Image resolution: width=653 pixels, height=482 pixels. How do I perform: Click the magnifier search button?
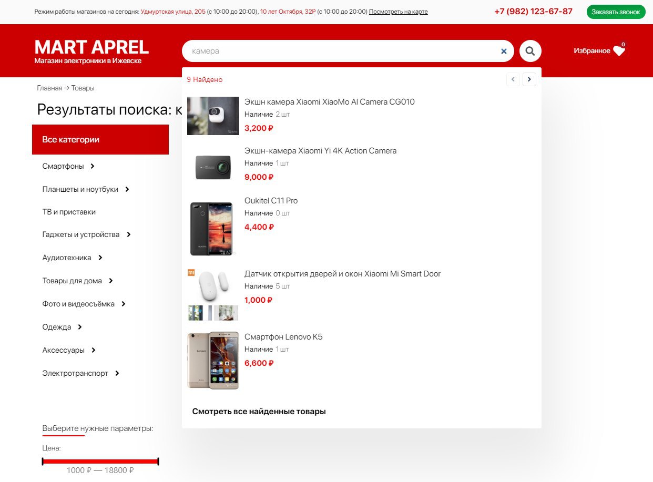[x=530, y=51]
